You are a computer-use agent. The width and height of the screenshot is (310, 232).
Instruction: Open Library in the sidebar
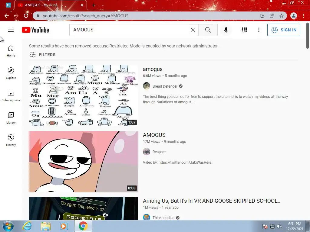[11, 118]
